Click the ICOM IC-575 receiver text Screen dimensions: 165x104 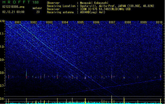(x=105, y=9)
